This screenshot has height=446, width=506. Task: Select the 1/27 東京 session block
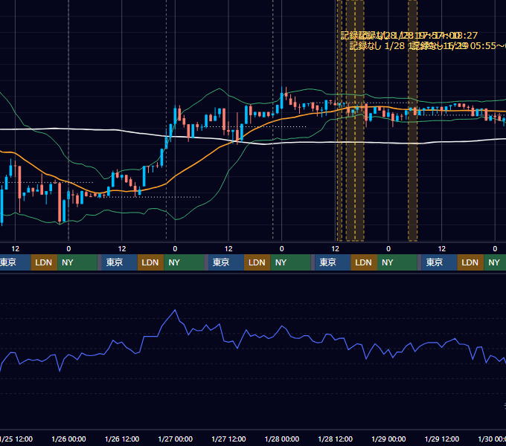click(226, 262)
